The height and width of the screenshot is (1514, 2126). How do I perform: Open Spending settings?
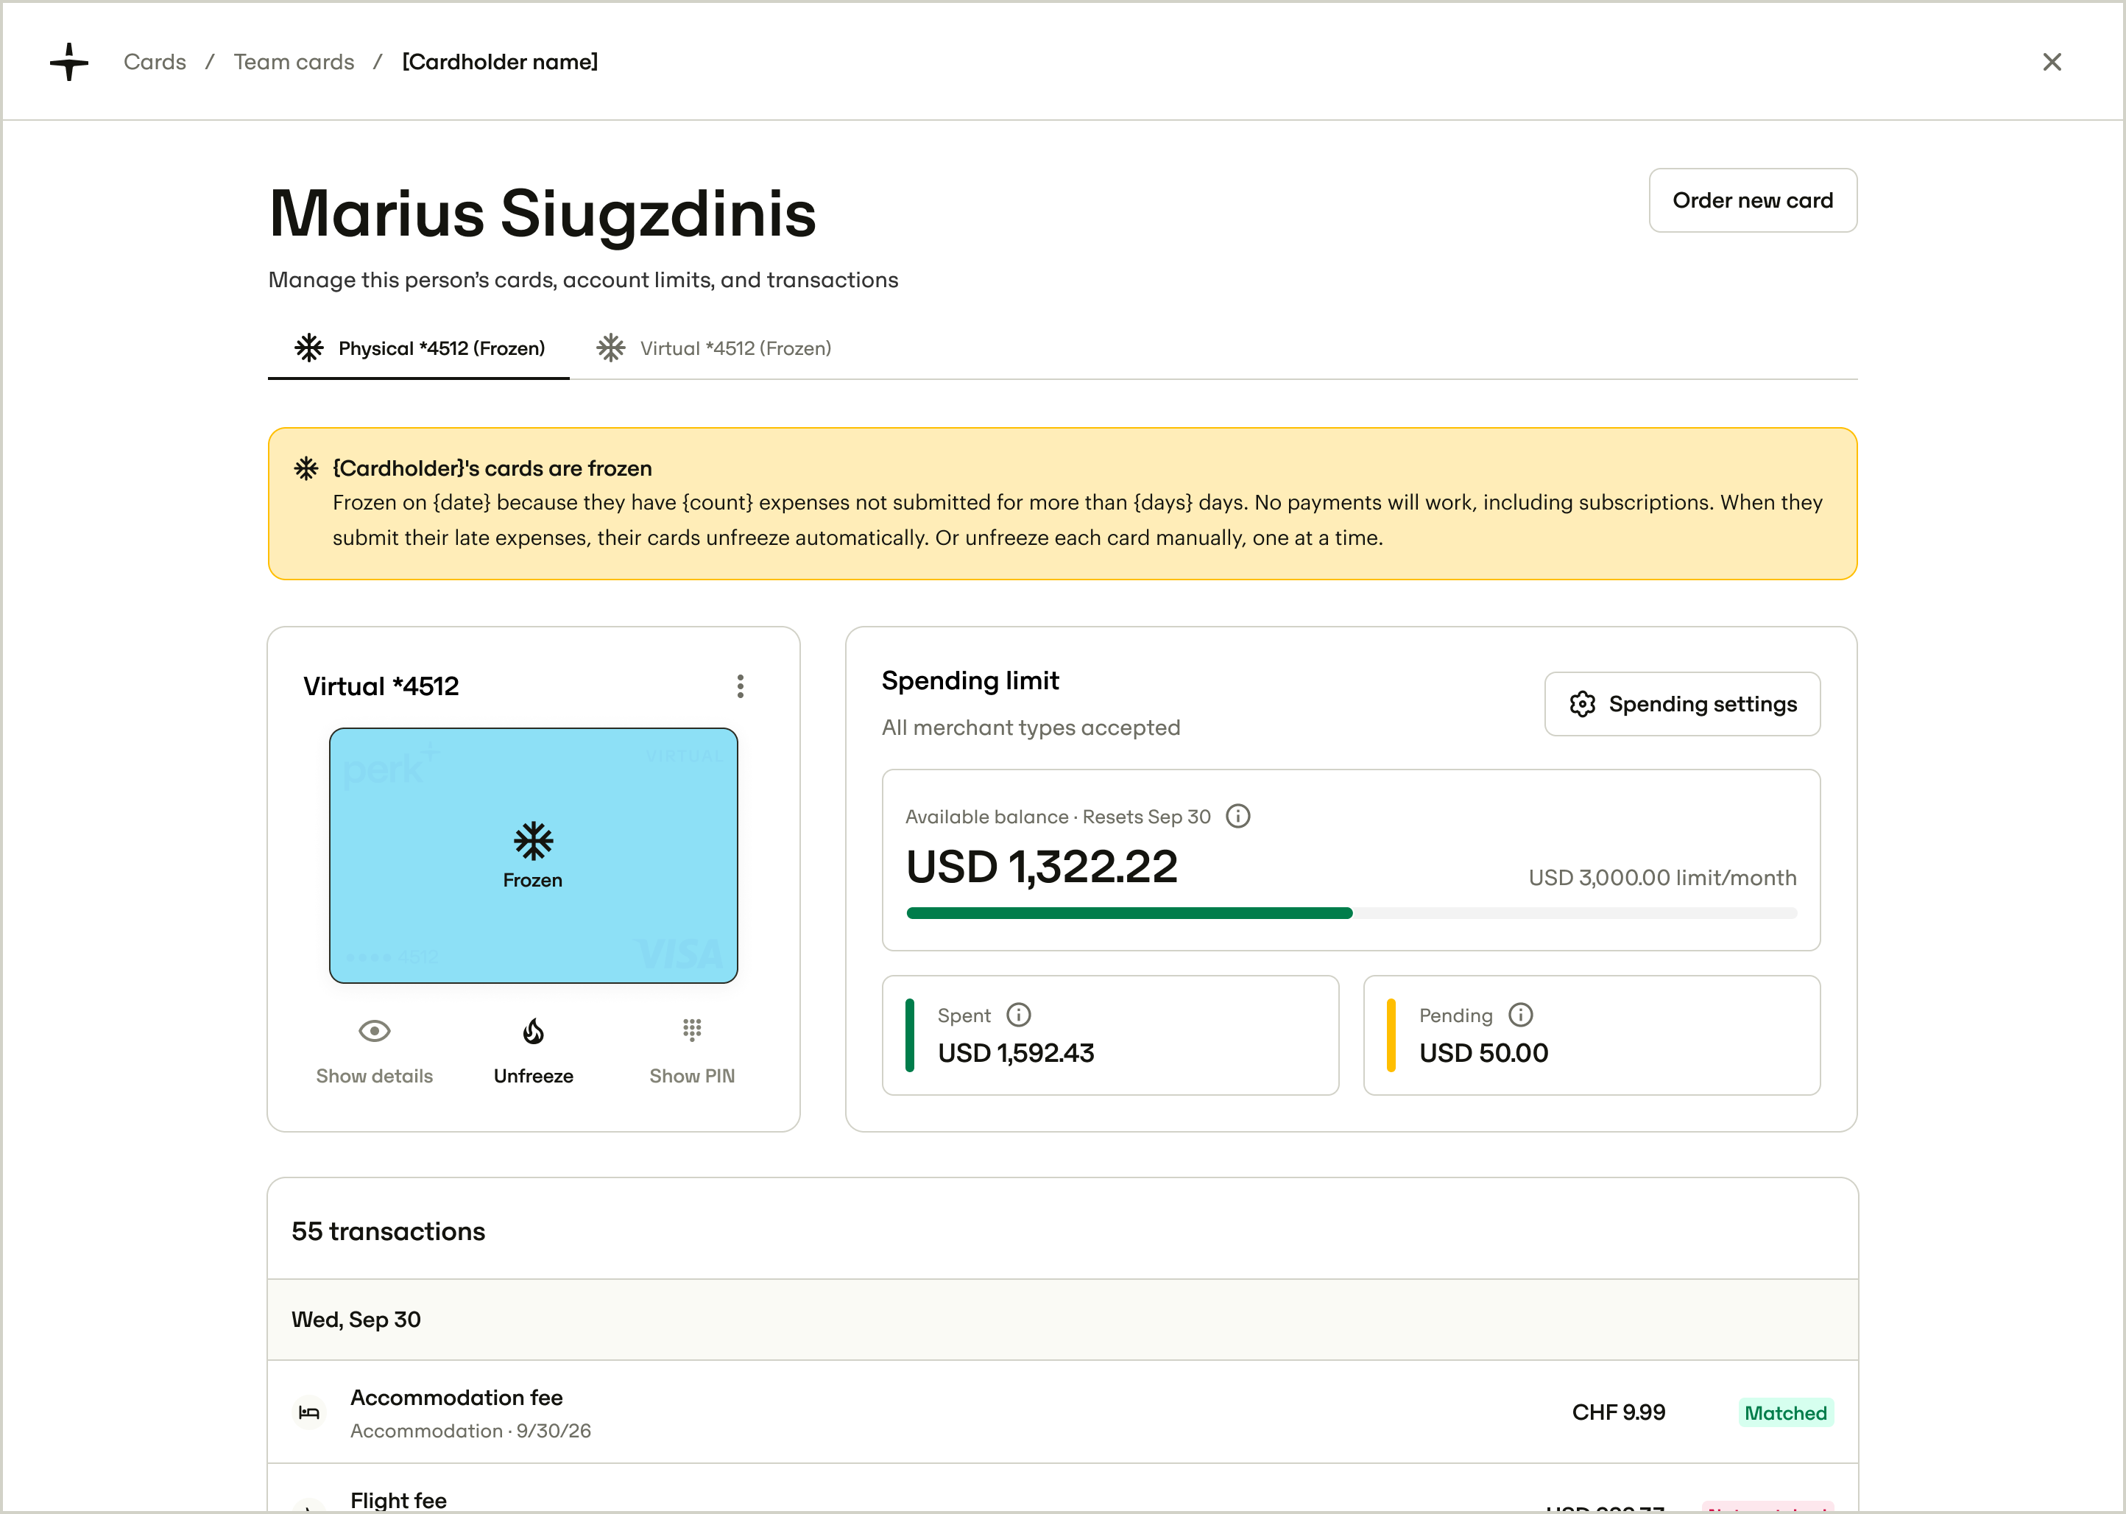pos(1681,704)
